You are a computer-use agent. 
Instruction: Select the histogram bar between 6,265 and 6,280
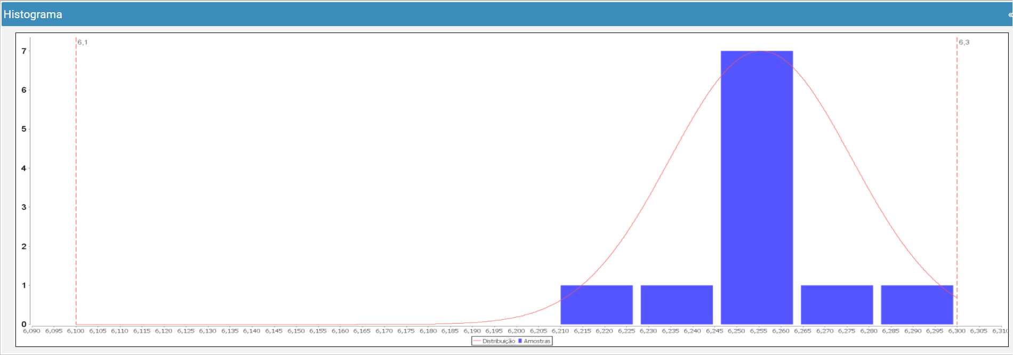point(837,305)
